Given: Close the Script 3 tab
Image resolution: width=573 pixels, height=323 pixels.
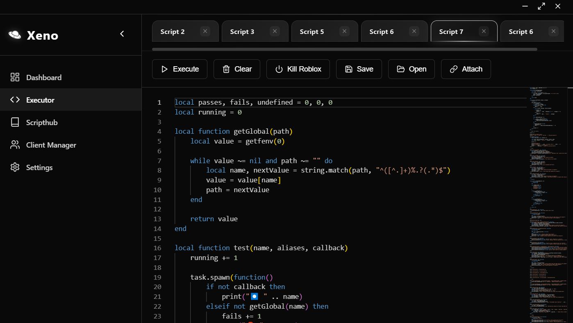Looking at the screenshot, I should pos(275,31).
